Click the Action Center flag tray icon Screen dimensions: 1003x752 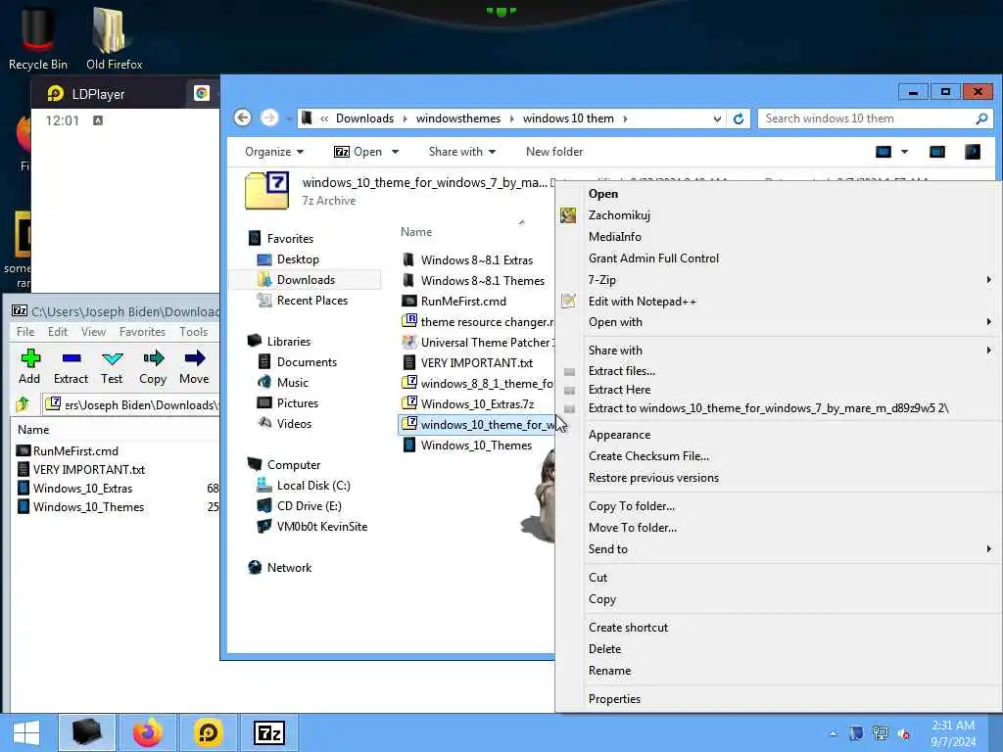(856, 733)
